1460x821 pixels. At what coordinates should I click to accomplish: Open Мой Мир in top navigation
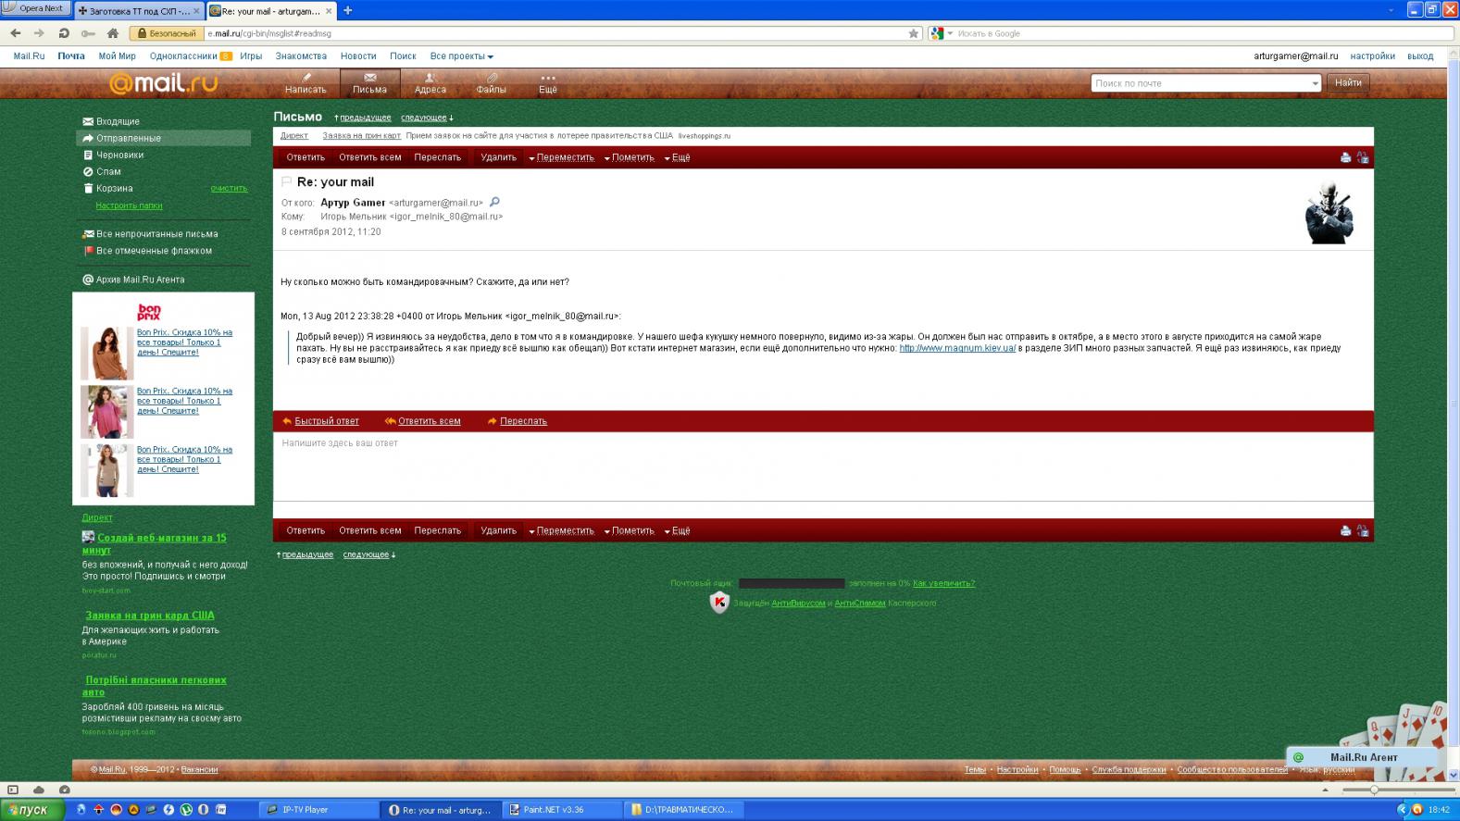[117, 56]
